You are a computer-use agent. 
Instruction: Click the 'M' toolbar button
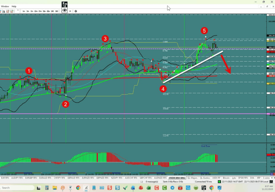[x=70, y=11]
